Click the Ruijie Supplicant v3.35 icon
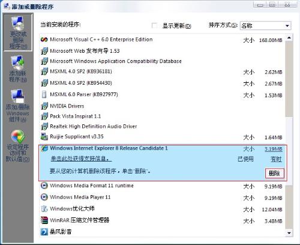 coord(44,136)
